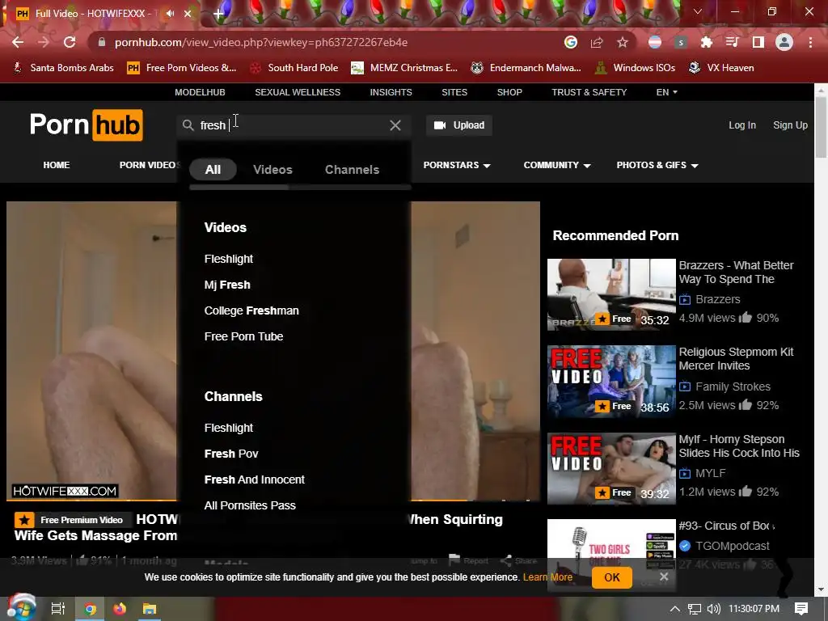Expand the PHOTOS & GIFS navigation dropdown
This screenshot has width=828, height=621.
[x=657, y=165]
